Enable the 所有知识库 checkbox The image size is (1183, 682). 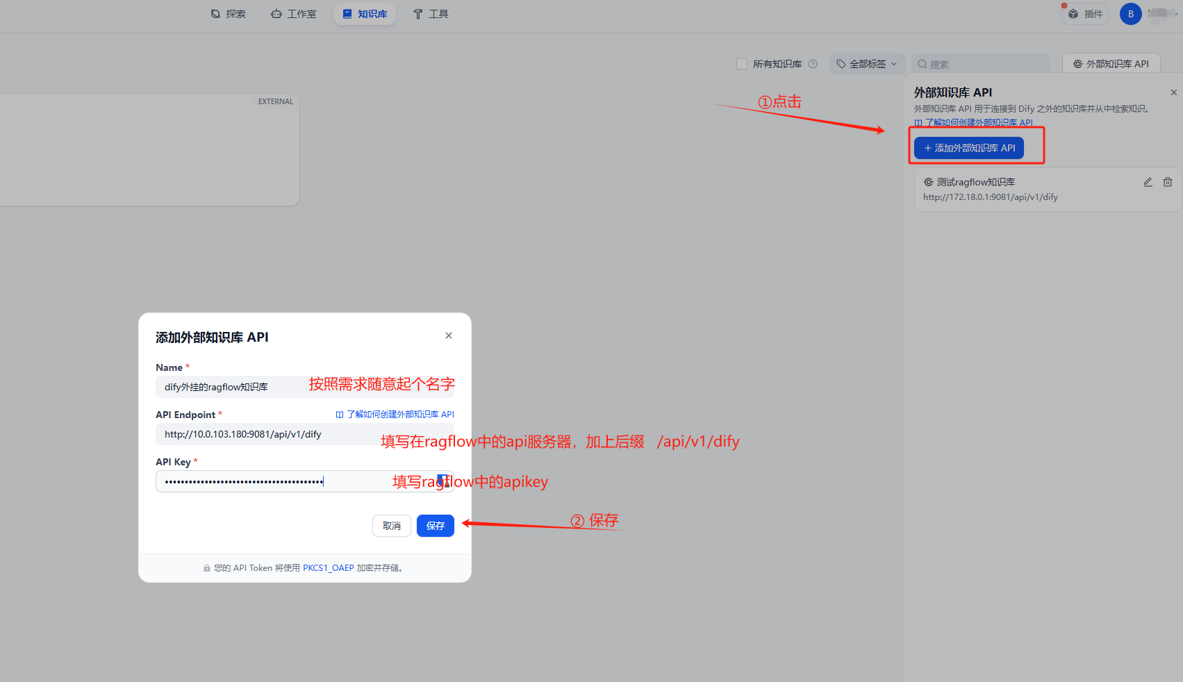[742, 64]
